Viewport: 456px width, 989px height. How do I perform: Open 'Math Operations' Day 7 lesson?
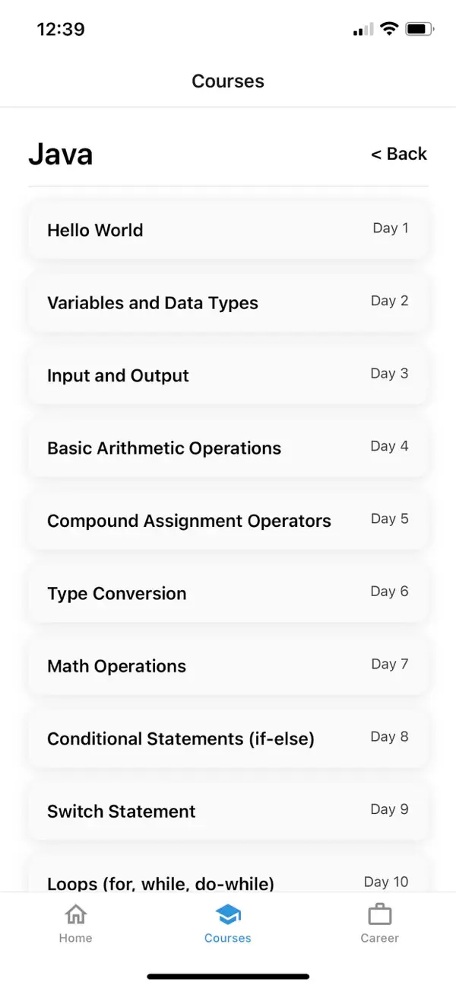click(x=227, y=665)
